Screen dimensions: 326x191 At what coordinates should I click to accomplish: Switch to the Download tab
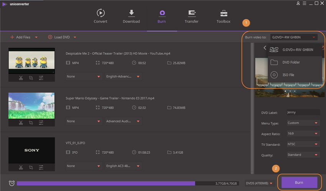pyautogui.click(x=132, y=16)
